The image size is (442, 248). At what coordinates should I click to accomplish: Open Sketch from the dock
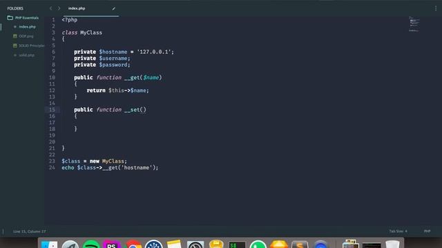(279, 244)
